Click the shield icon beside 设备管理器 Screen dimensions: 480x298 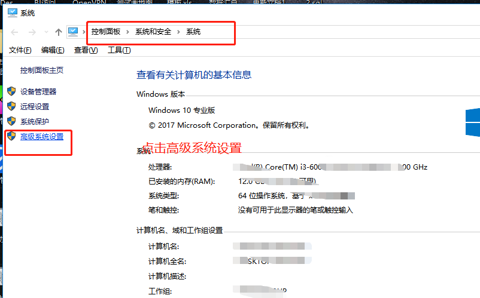(x=11, y=91)
